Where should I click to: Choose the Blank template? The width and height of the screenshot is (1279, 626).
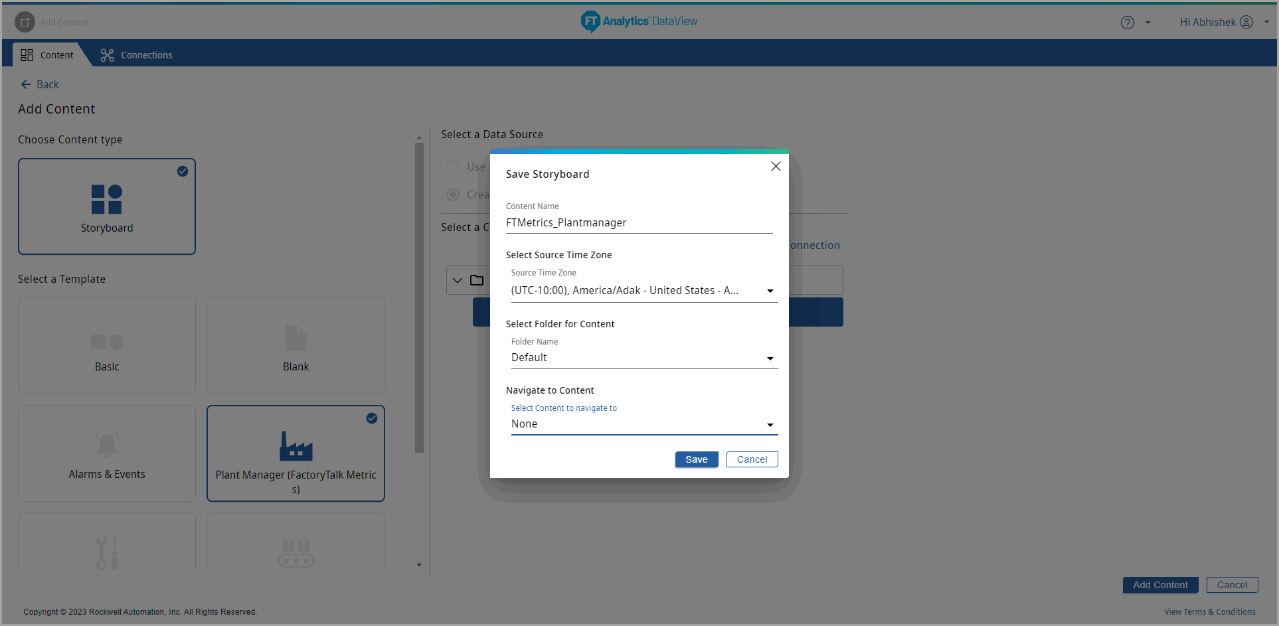pos(296,346)
